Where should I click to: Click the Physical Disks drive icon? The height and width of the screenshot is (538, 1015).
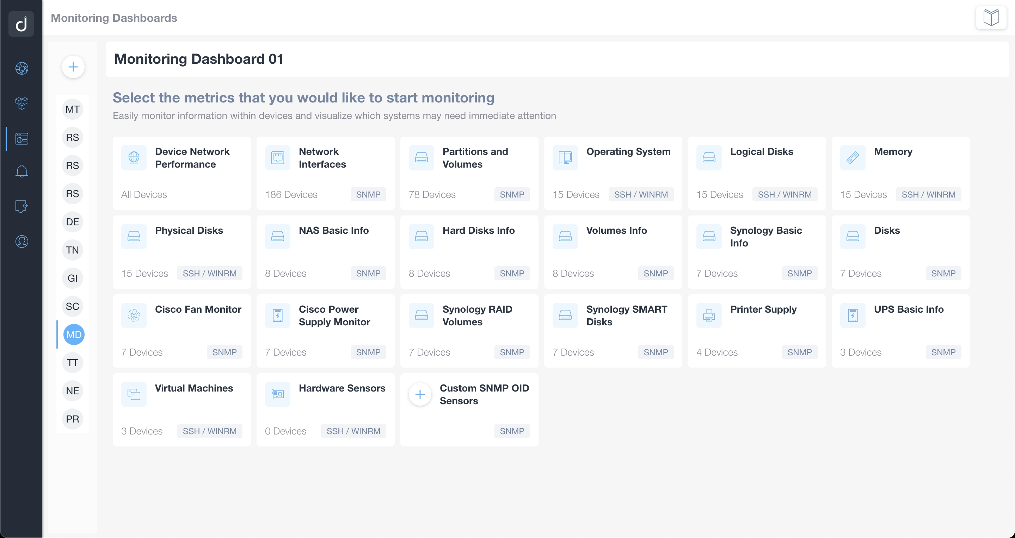click(x=134, y=236)
